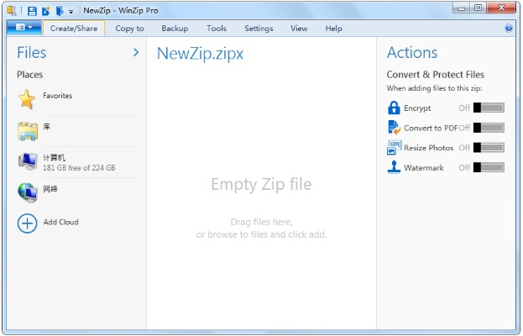
Task: Click the WinZip app icon in title bar
Action: 10,11
